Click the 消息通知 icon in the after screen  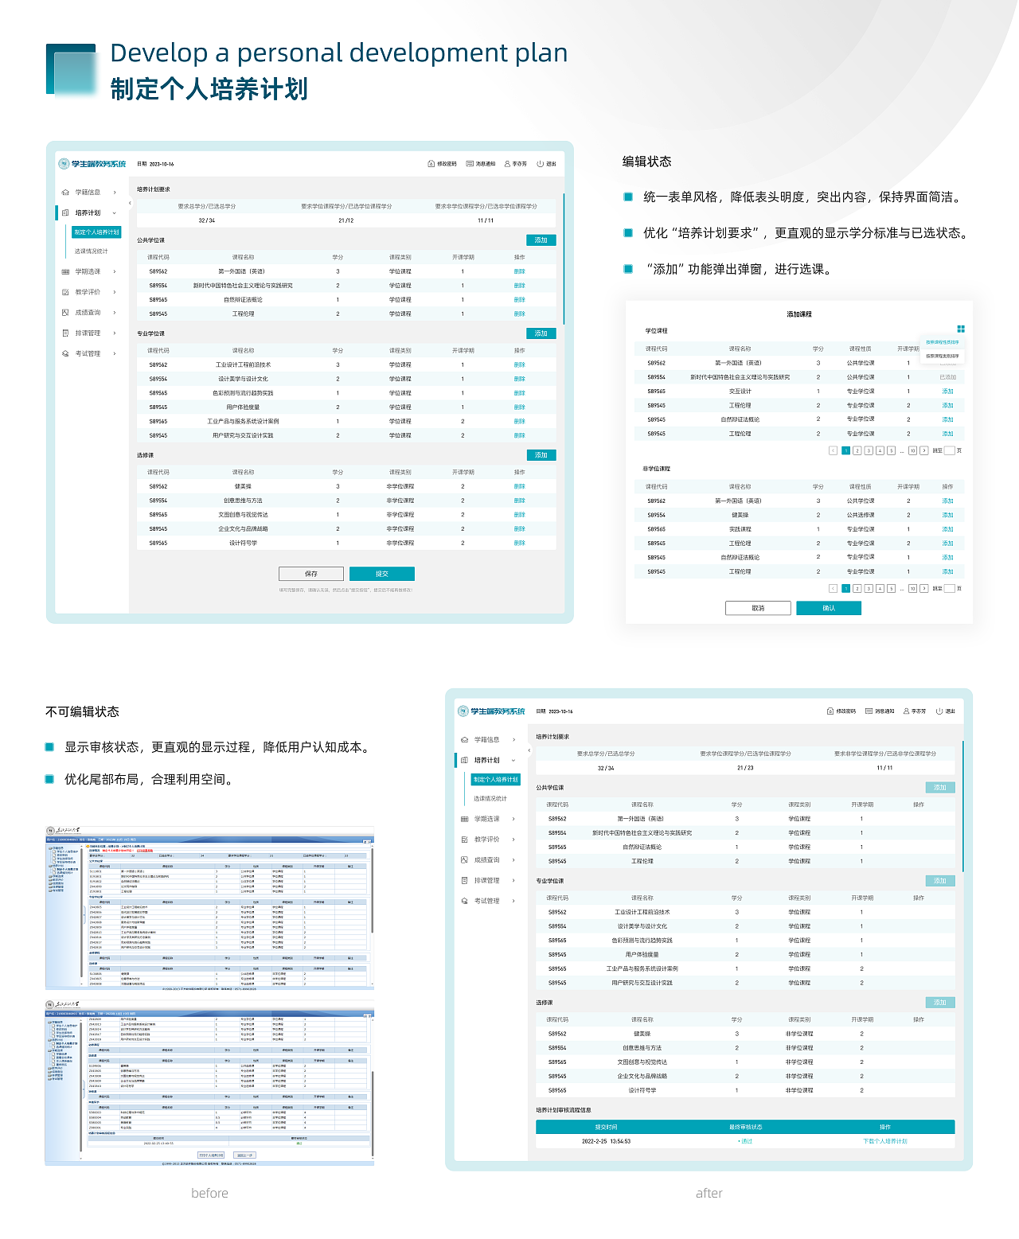(869, 711)
